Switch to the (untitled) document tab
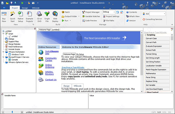 tap(56, 30)
